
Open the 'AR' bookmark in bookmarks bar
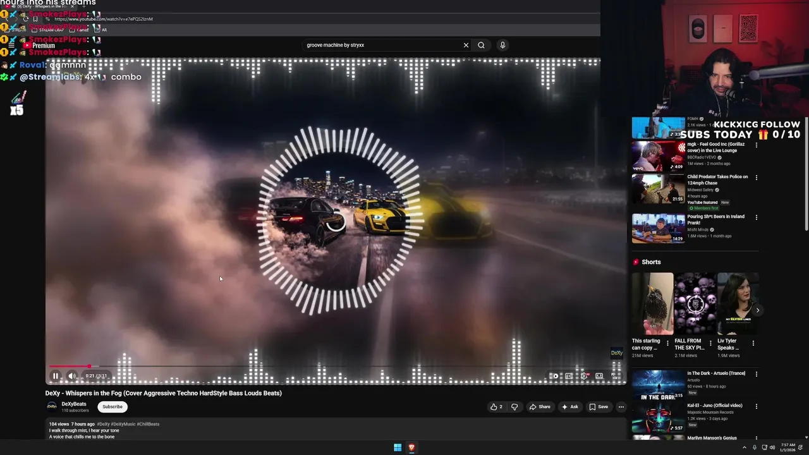tap(102, 30)
